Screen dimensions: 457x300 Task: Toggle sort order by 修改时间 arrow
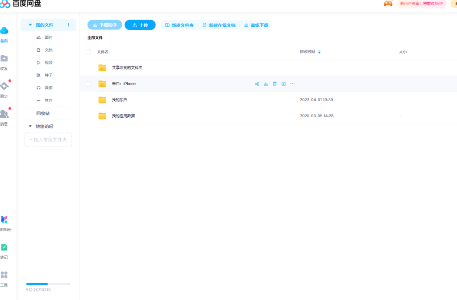click(319, 52)
